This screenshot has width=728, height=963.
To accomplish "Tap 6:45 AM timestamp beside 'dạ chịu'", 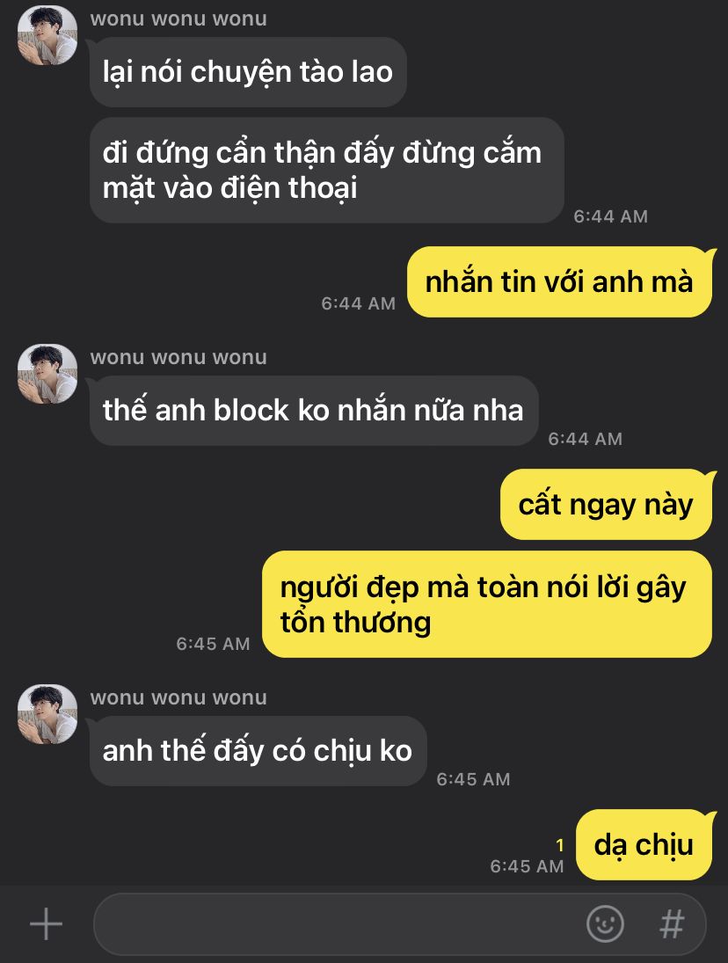I will click(527, 866).
